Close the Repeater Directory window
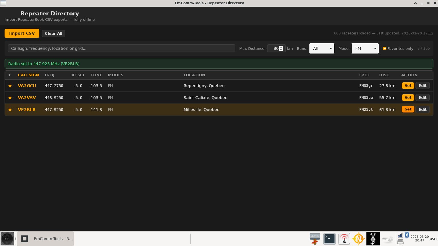Image resolution: width=438 pixels, height=246 pixels. [x=435, y=3]
